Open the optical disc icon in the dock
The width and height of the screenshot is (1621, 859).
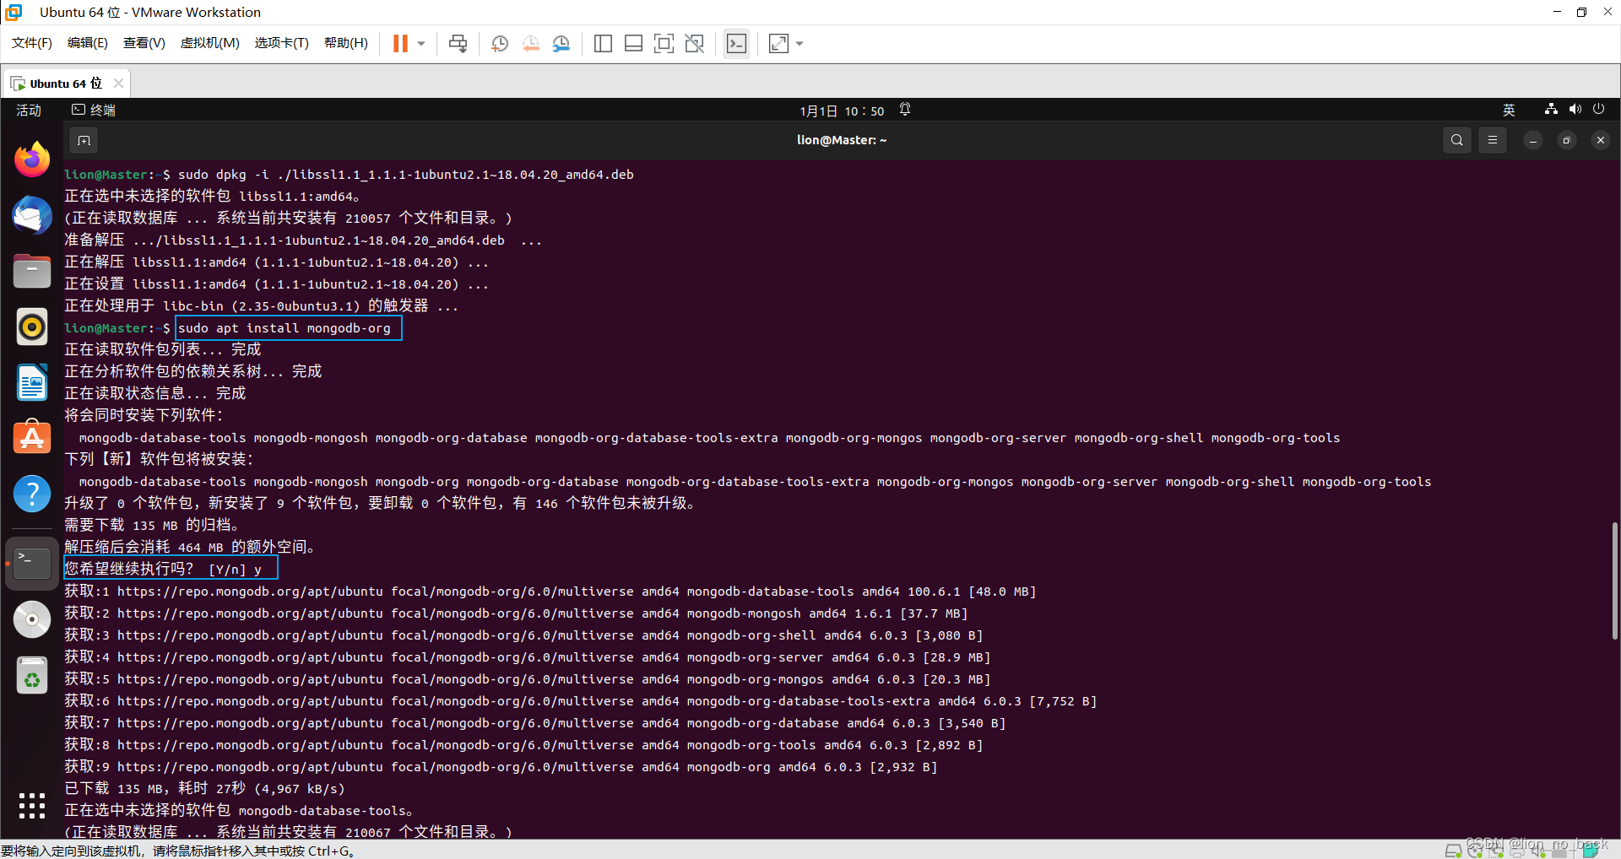(32, 620)
